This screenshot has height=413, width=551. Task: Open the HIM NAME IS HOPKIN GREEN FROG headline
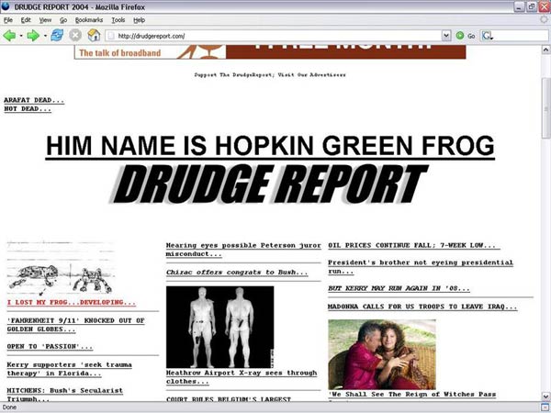pos(270,146)
